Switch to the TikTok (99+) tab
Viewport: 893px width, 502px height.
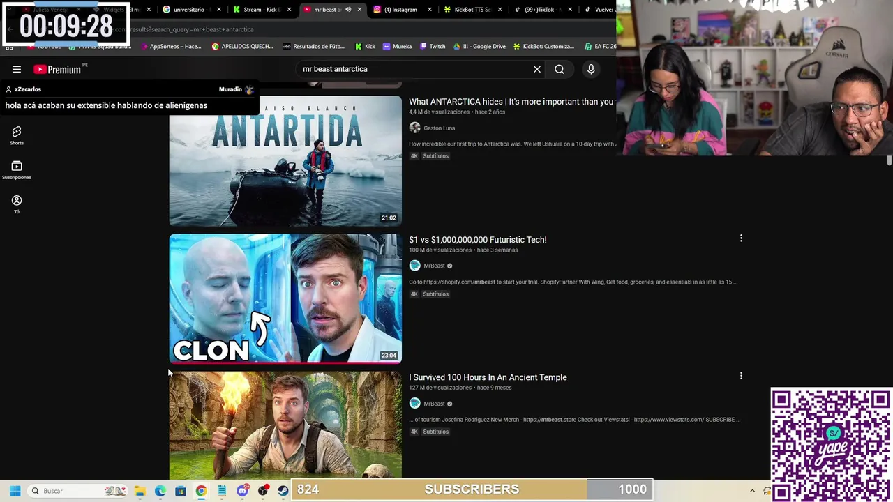pyautogui.click(x=542, y=10)
